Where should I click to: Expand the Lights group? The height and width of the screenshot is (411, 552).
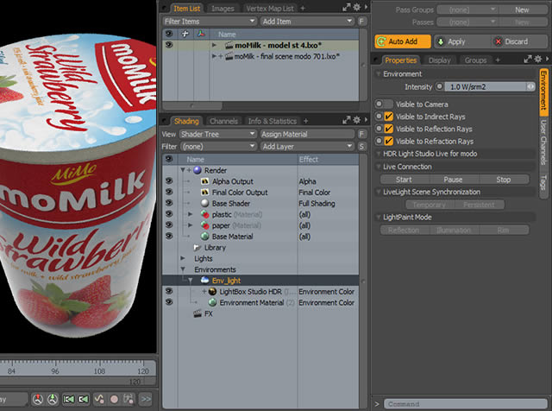183,258
